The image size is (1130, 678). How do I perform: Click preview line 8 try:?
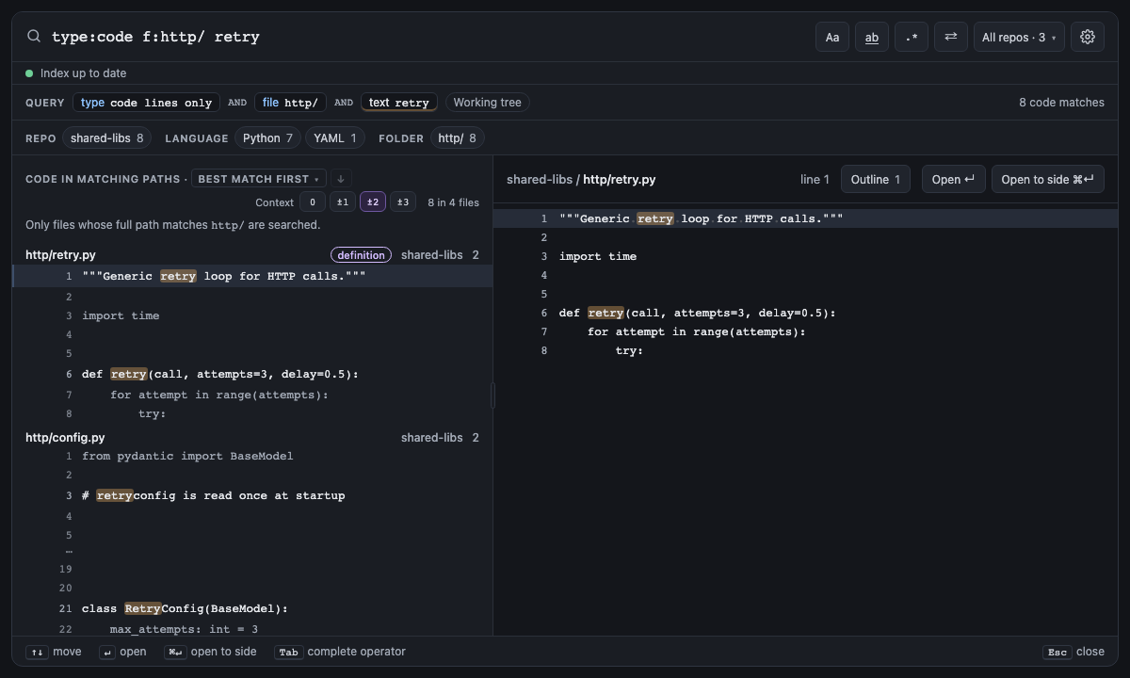(805, 350)
